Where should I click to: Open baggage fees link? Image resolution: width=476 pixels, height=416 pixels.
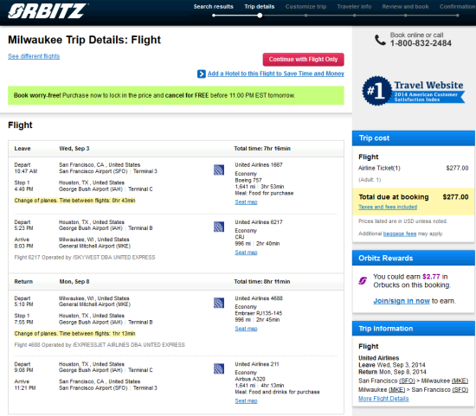click(x=400, y=234)
